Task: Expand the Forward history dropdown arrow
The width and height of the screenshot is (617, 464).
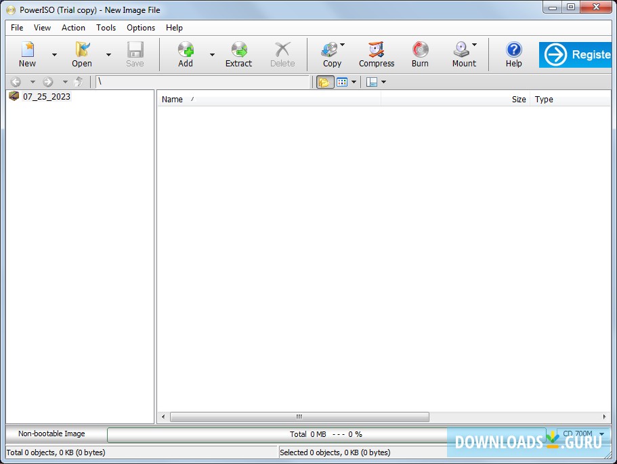Action: [x=65, y=82]
